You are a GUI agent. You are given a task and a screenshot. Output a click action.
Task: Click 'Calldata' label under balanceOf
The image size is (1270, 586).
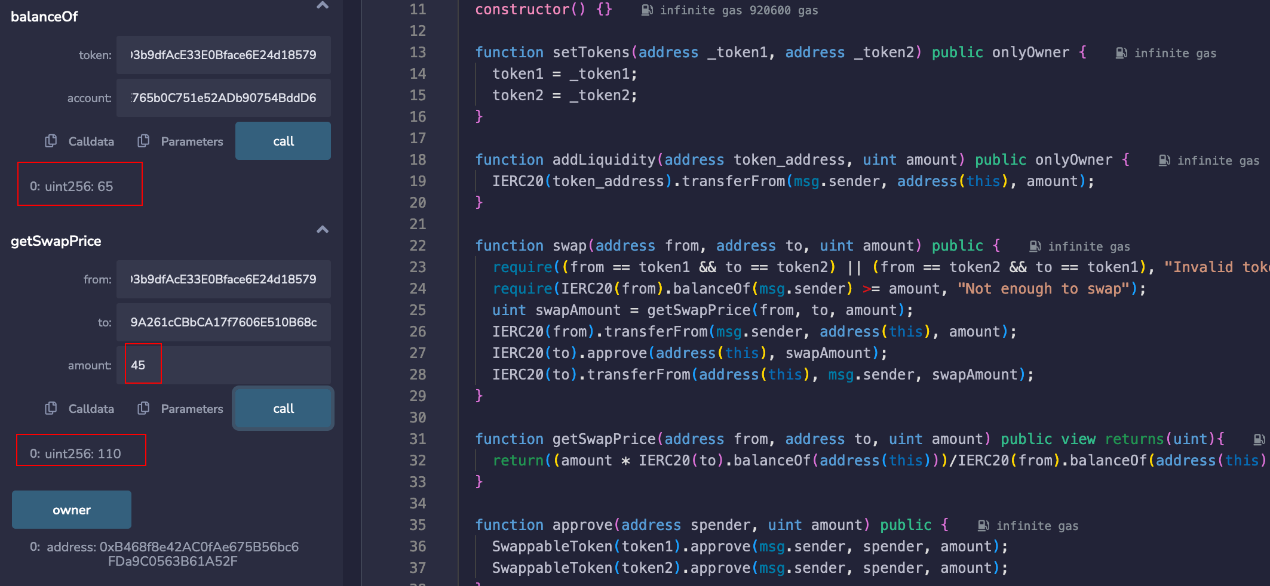91,141
